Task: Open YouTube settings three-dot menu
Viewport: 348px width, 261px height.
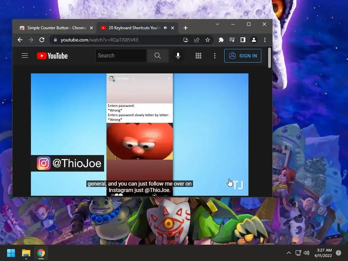Action: point(215,56)
